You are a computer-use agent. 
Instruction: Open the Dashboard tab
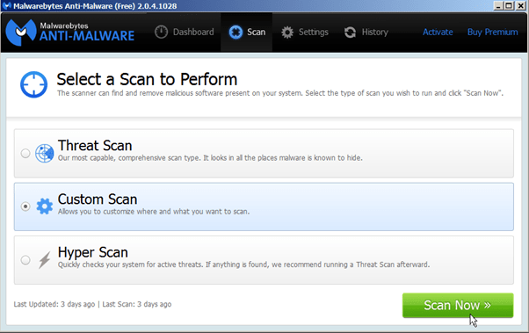coord(185,32)
